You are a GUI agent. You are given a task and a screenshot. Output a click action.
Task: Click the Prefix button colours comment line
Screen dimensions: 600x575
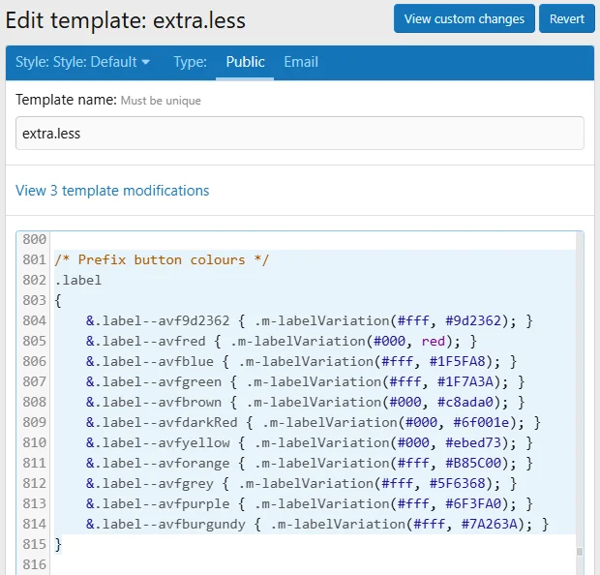tap(162, 259)
